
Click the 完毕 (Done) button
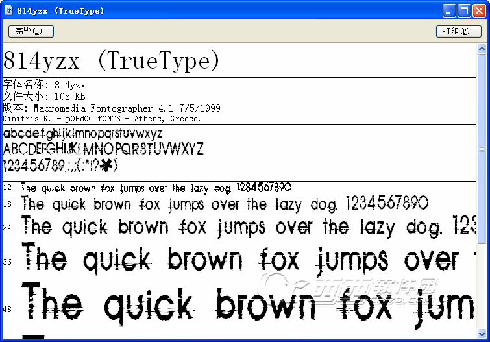[x=31, y=31]
